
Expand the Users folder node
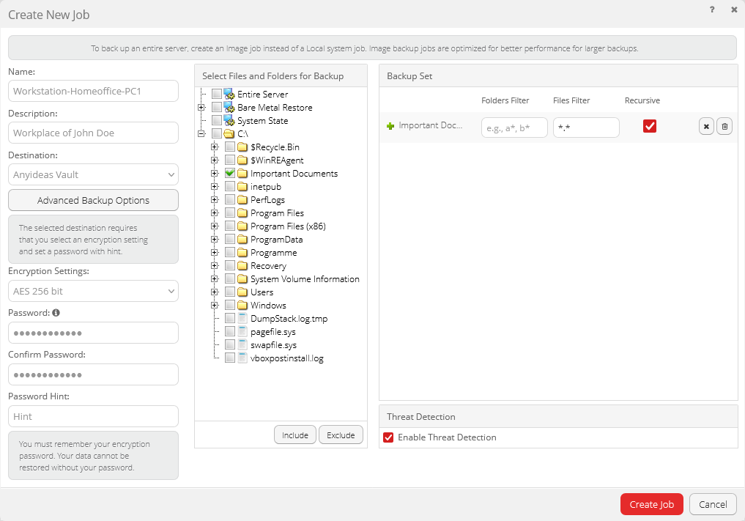tap(215, 292)
